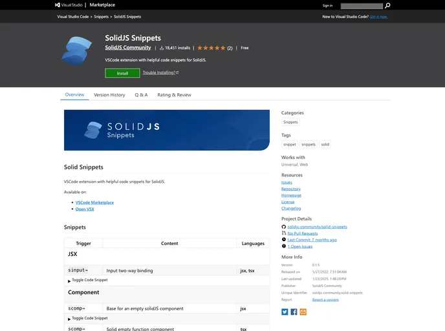Open SolidJS Community publisher link
Screen dimensions: 445x331
128,48
